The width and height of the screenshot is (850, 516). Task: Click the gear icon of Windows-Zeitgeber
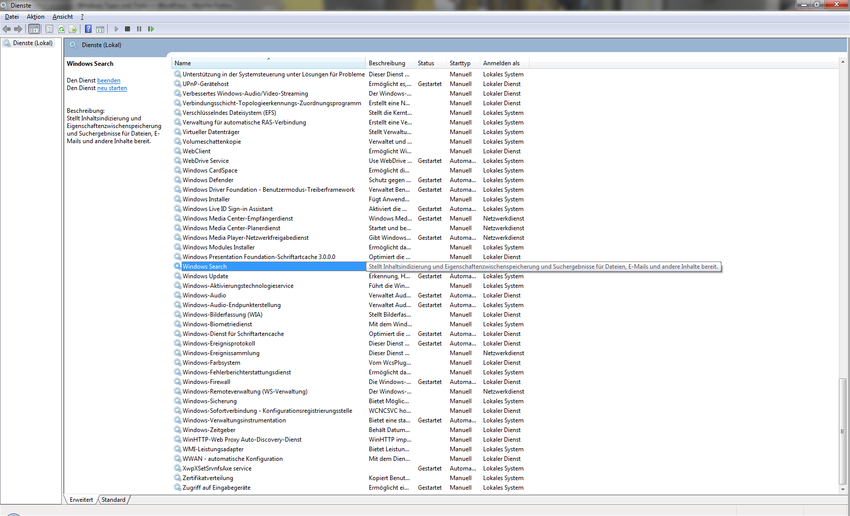pos(178,429)
